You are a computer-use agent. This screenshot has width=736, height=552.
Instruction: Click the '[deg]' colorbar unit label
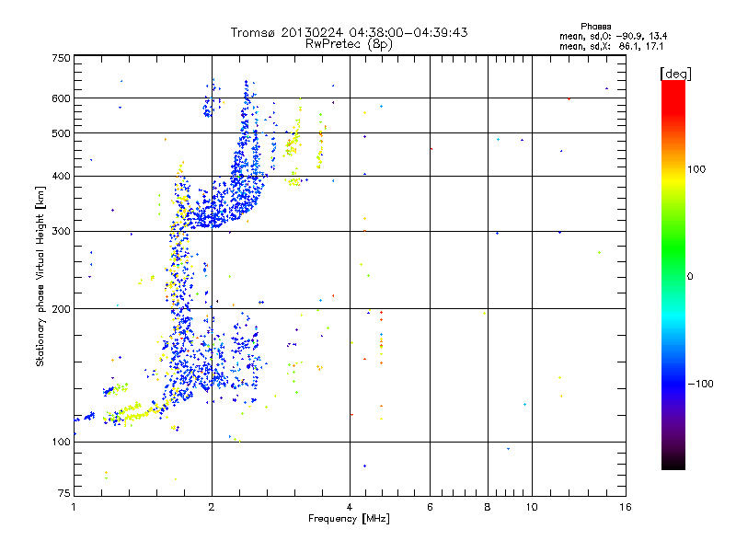click(x=675, y=74)
